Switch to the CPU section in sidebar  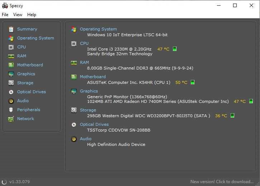click(x=22, y=47)
